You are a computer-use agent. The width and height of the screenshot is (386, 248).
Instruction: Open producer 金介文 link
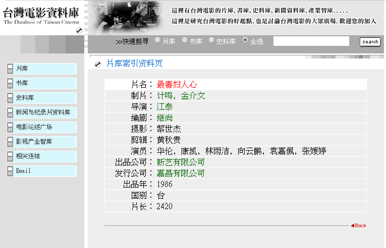(x=193, y=96)
